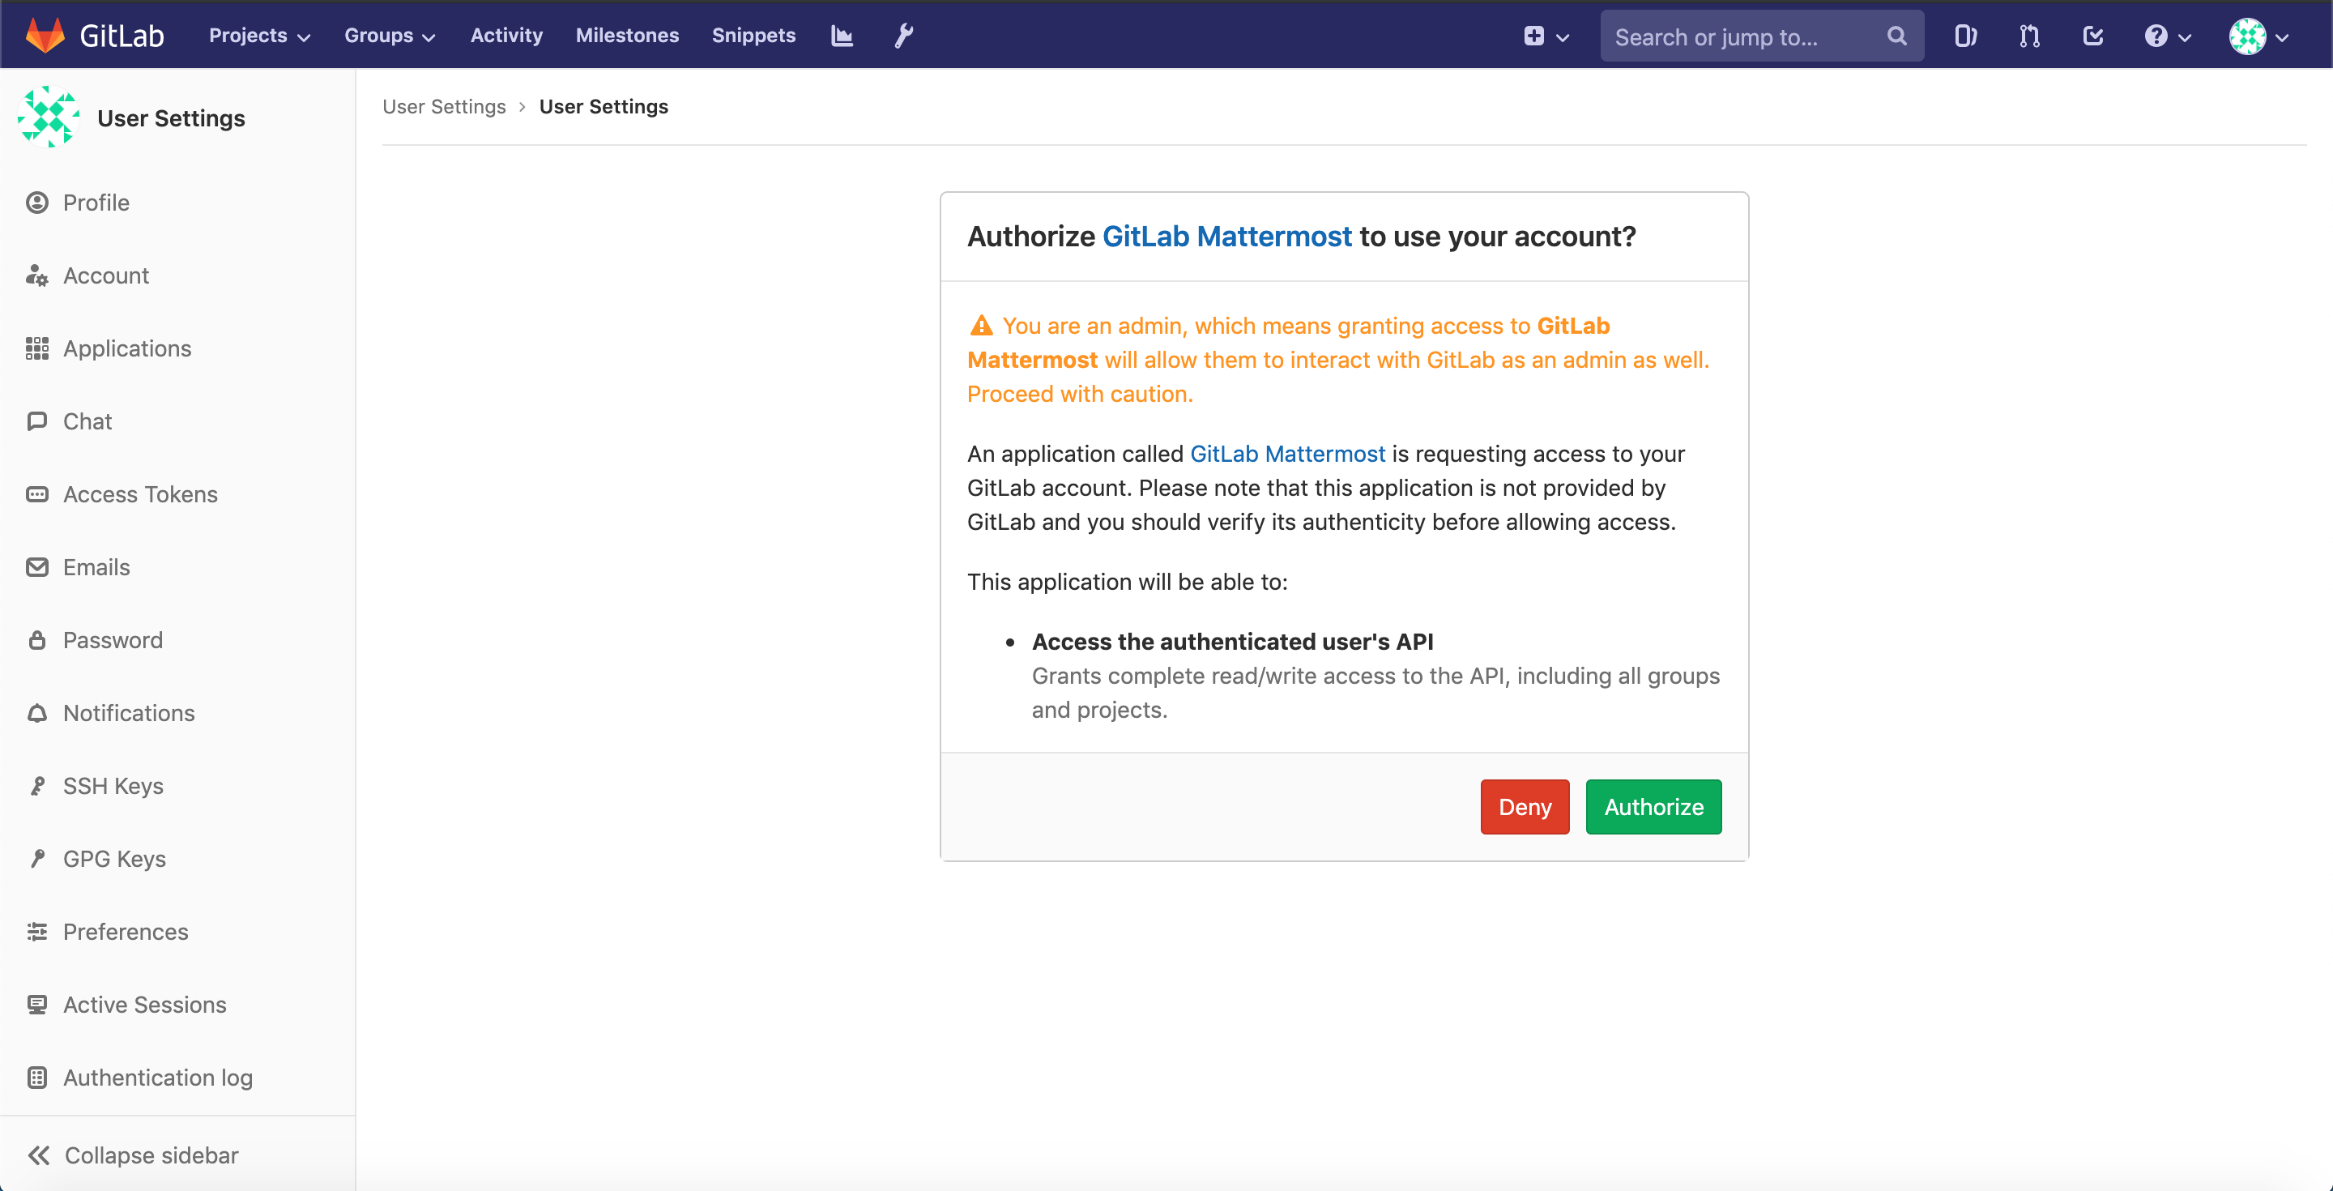Click User Settings breadcrumb parent link
The width and height of the screenshot is (2333, 1191).
coord(444,107)
